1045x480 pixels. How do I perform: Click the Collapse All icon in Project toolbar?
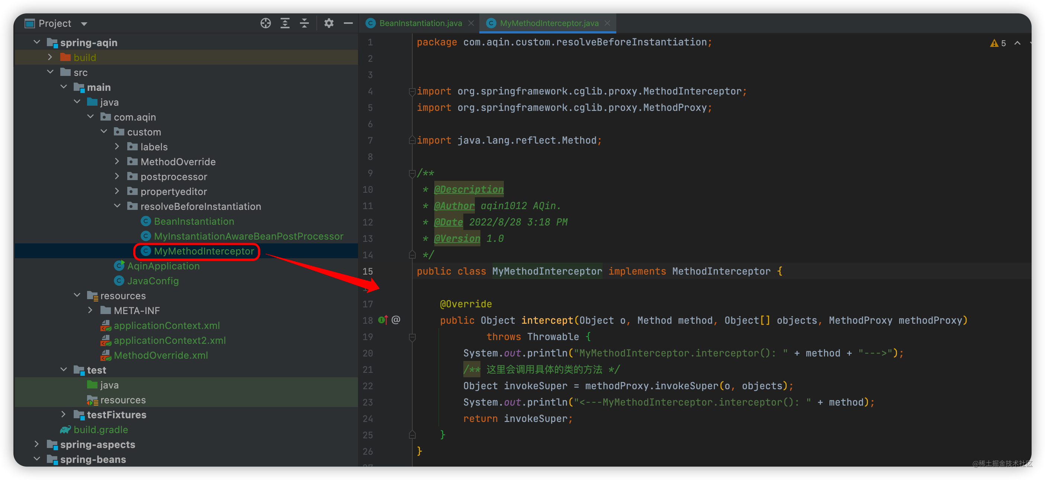coord(304,23)
